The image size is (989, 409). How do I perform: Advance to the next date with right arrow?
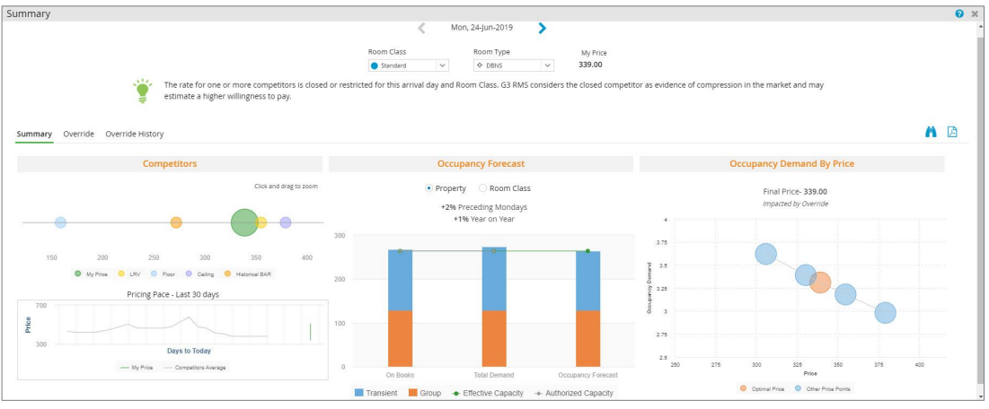(x=542, y=28)
